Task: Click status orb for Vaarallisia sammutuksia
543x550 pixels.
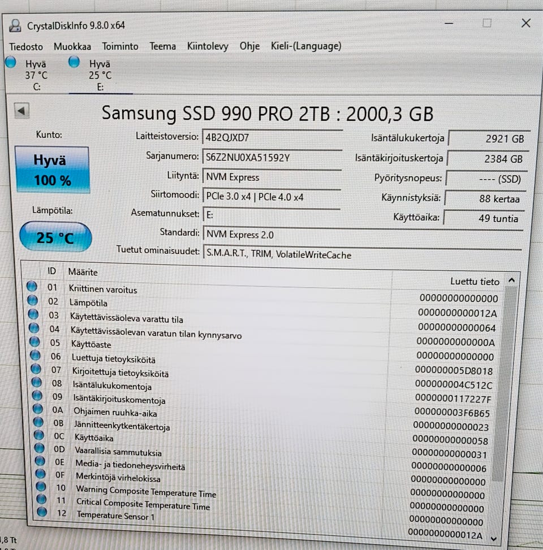Action: (x=40, y=448)
